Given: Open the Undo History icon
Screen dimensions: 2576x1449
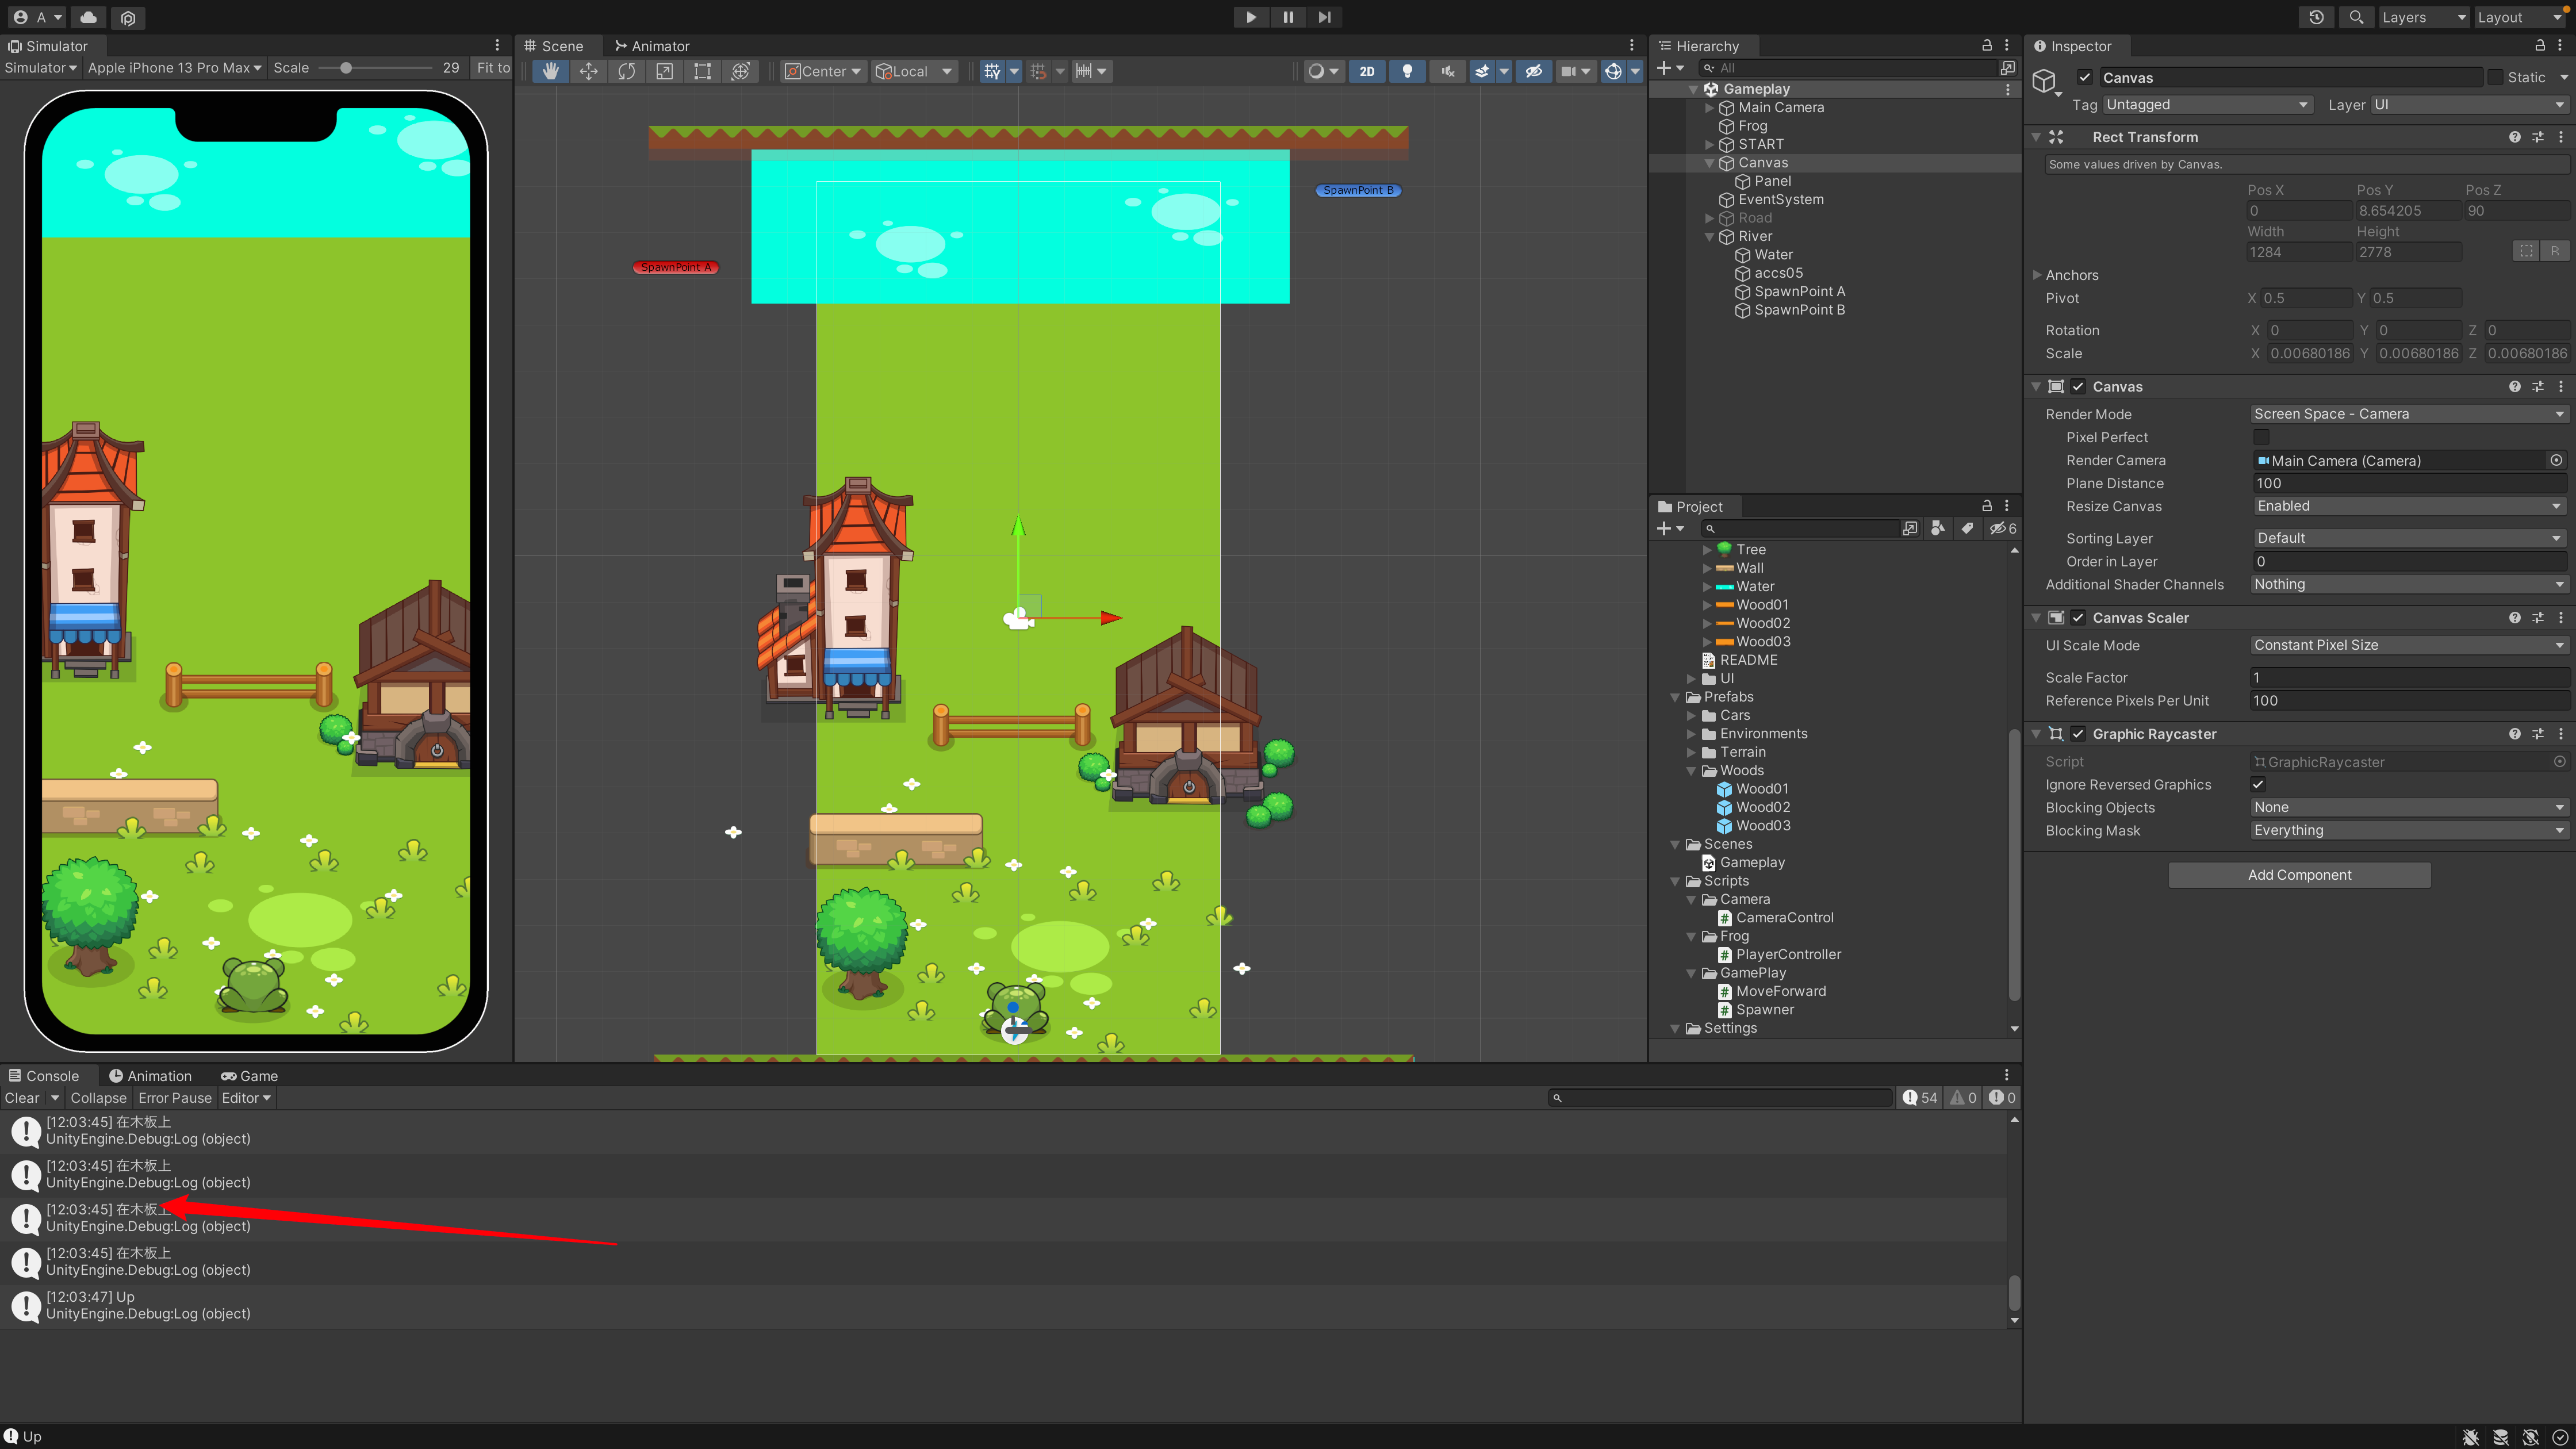Looking at the screenshot, I should [x=2316, y=17].
